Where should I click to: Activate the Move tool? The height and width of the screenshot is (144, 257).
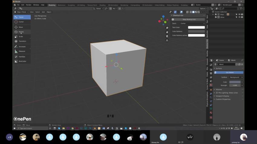[21, 27]
